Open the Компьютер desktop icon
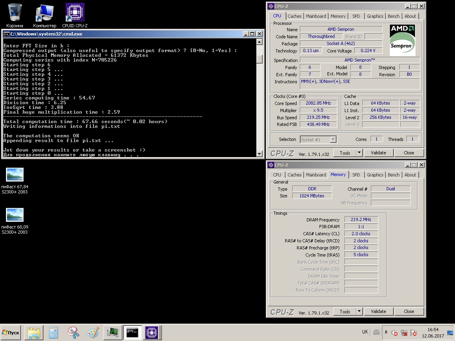Viewport: 455px width, 341px height. [44, 16]
